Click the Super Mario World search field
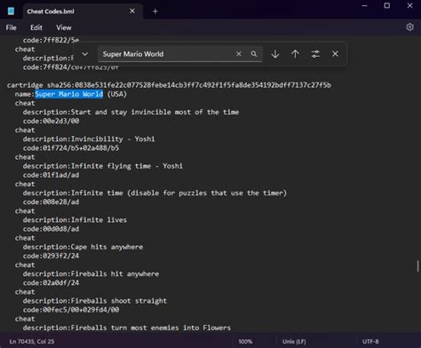The height and width of the screenshot is (348, 421). click(x=167, y=54)
